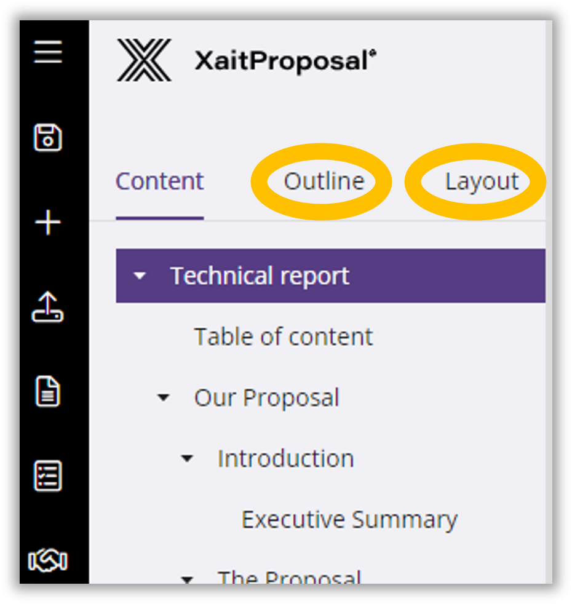
Task: Switch to the Outline tab
Action: point(324,181)
